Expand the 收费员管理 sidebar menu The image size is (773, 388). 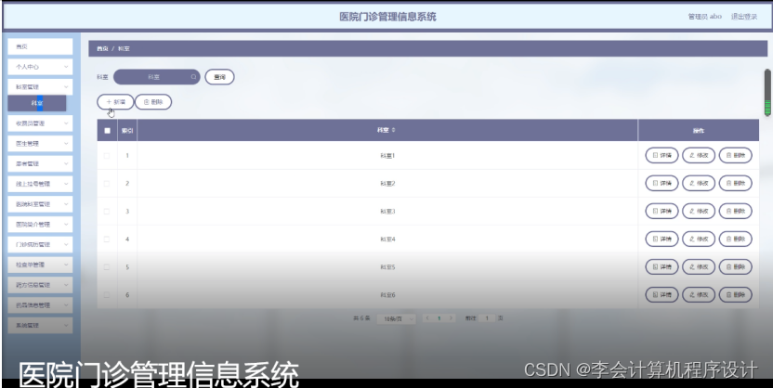[40, 123]
